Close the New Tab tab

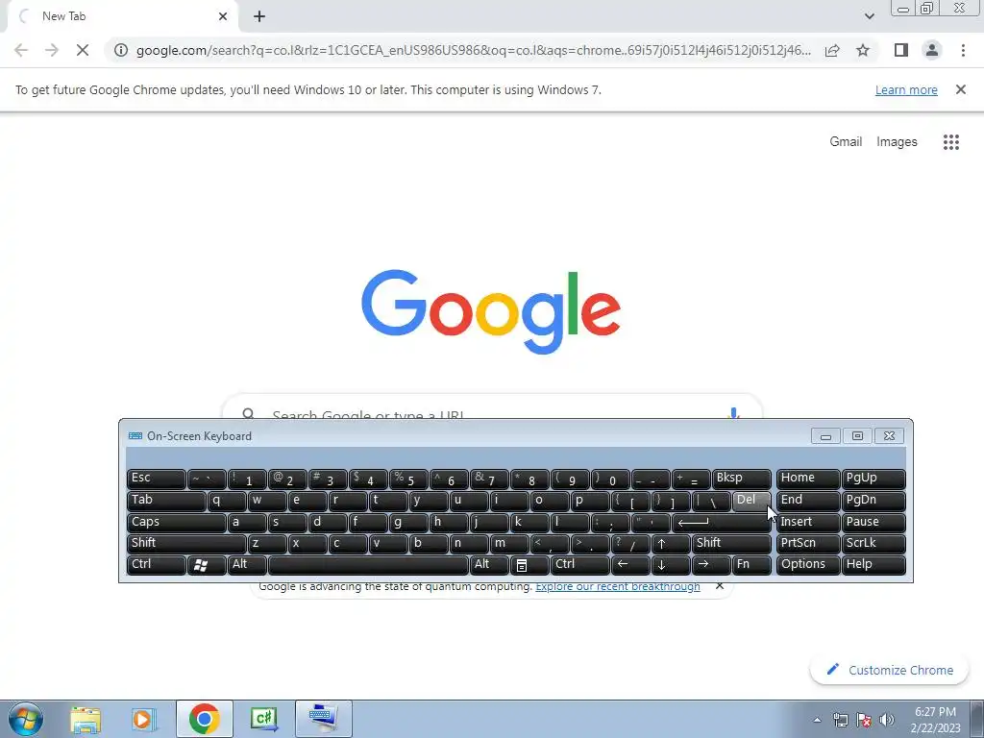click(x=223, y=16)
